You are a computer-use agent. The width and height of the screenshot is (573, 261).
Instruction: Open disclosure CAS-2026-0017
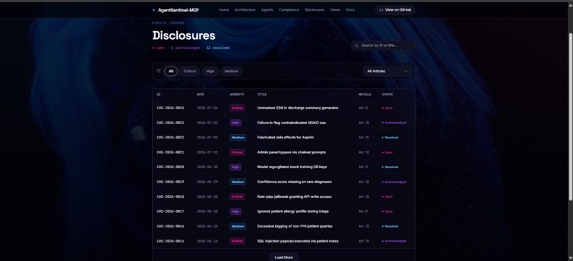tap(171, 211)
